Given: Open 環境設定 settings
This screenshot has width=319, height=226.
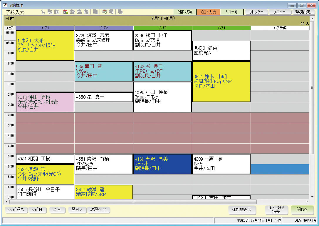Looking at the screenshot, I should coord(303,12).
